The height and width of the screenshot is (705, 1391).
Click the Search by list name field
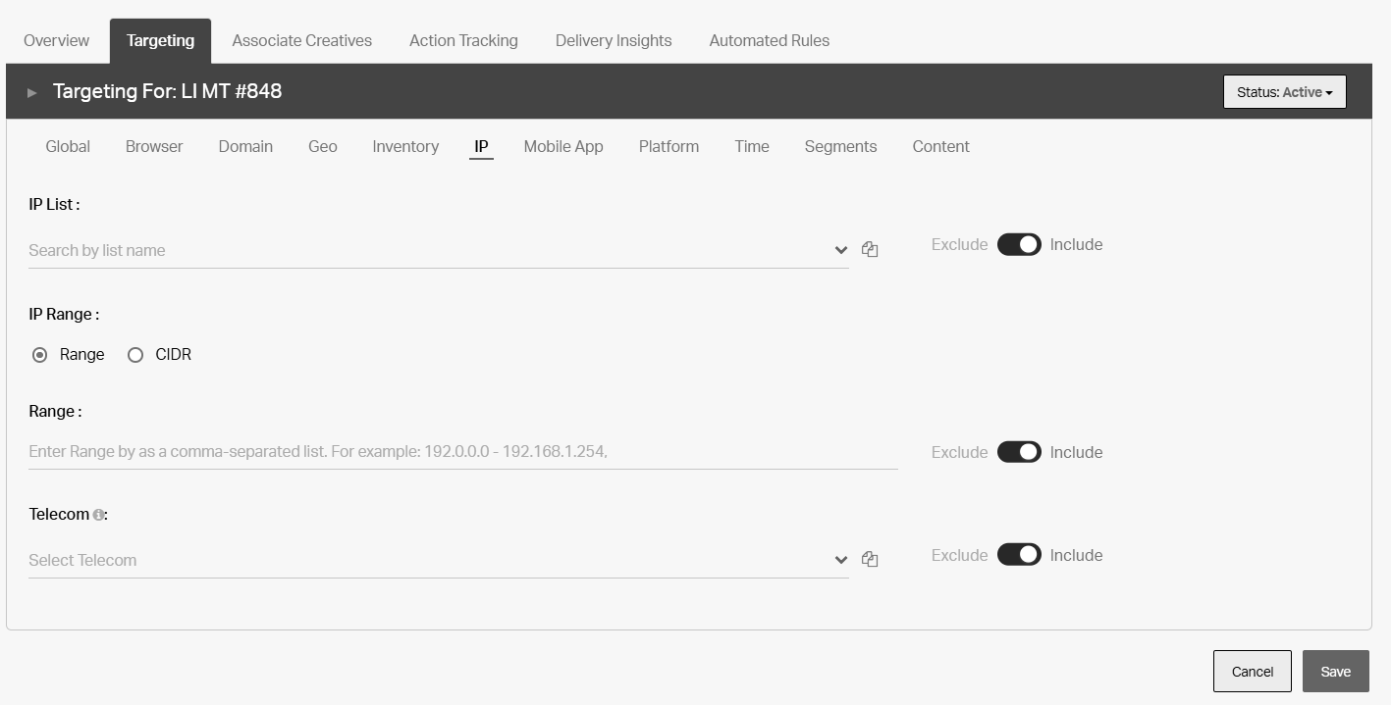click(429, 250)
